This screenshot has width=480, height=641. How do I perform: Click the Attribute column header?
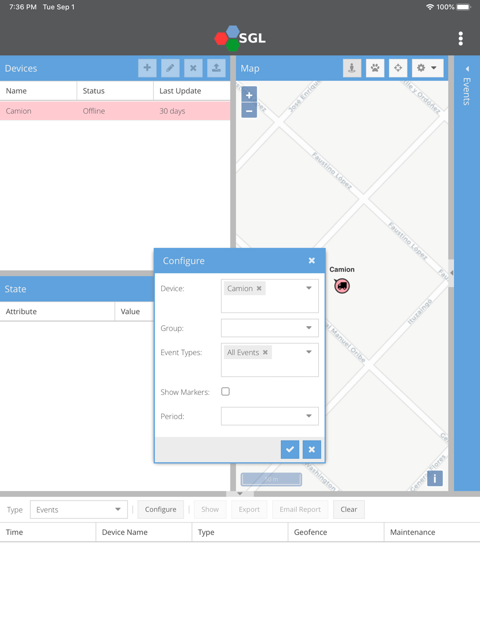tap(58, 311)
